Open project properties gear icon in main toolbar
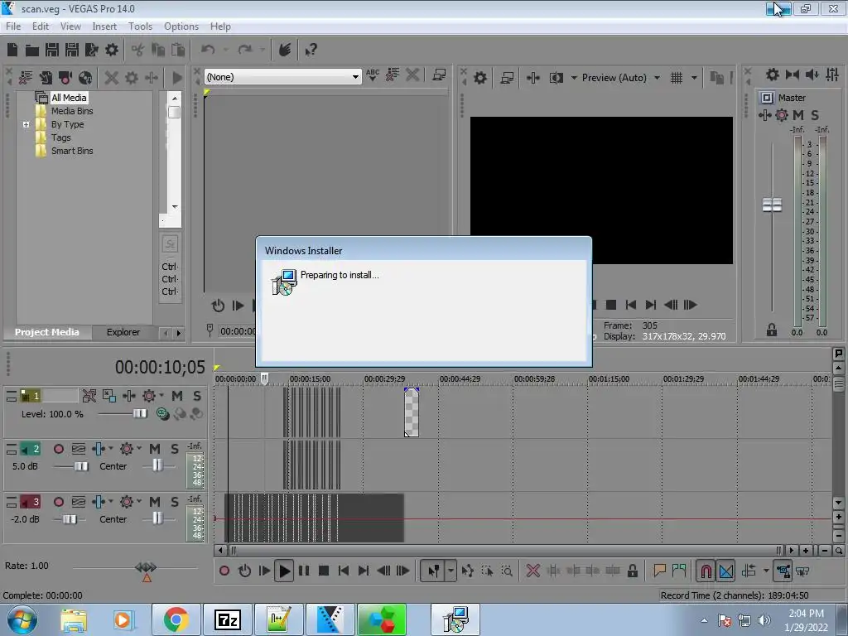848x636 pixels. 112,51
